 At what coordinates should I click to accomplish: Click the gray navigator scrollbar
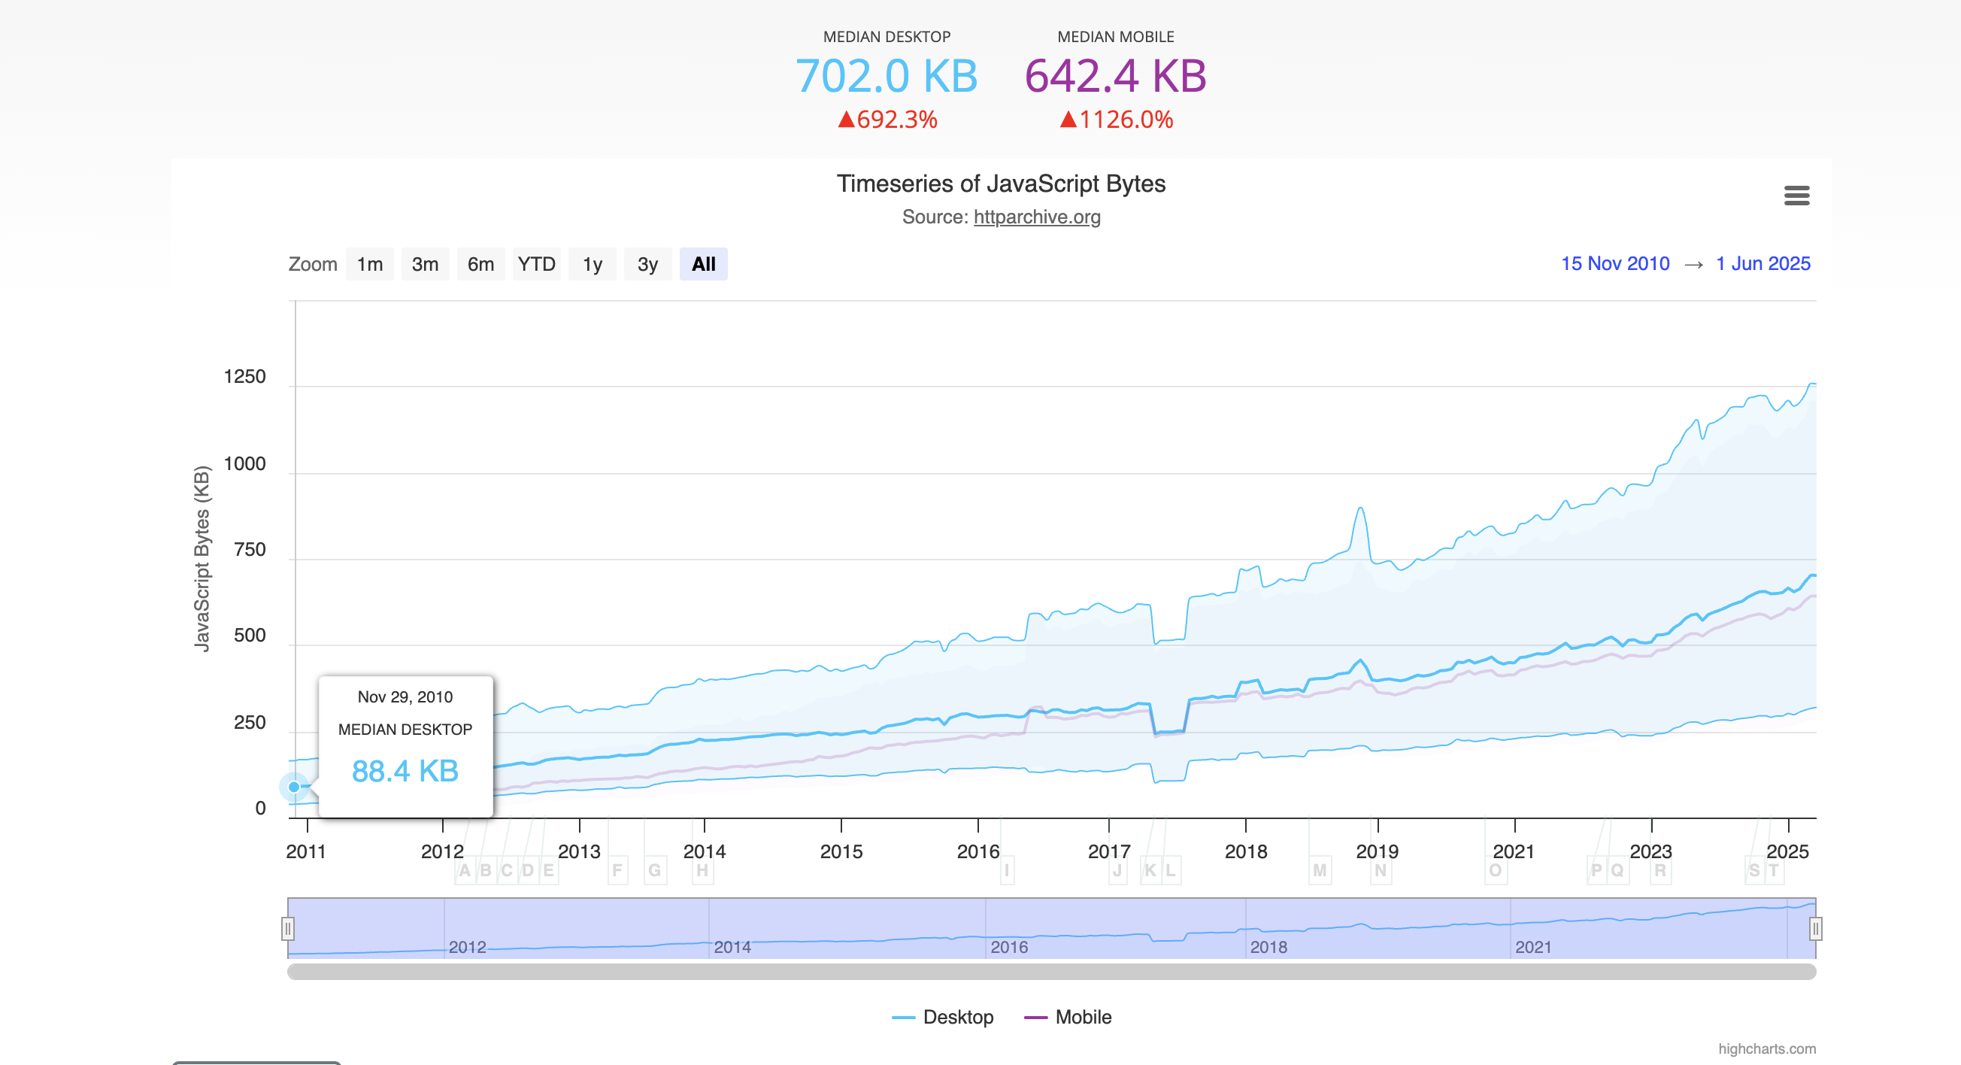pos(1050,972)
